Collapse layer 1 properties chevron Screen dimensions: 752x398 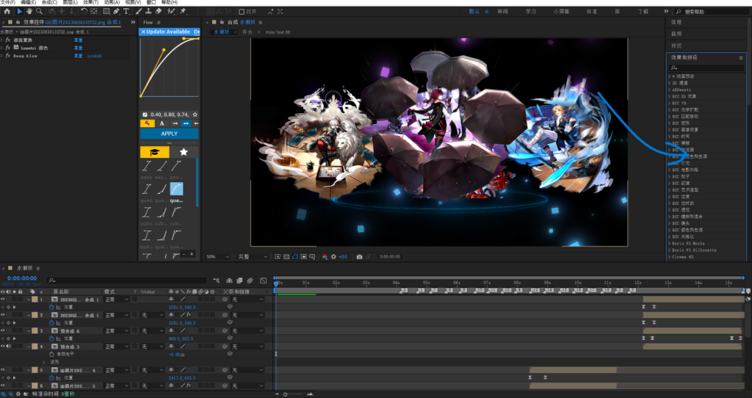pos(29,299)
